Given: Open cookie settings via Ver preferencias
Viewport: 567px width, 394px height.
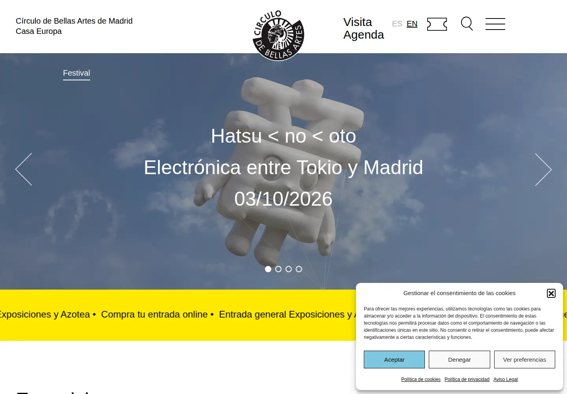Looking at the screenshot, I should (x=524, y=359).
